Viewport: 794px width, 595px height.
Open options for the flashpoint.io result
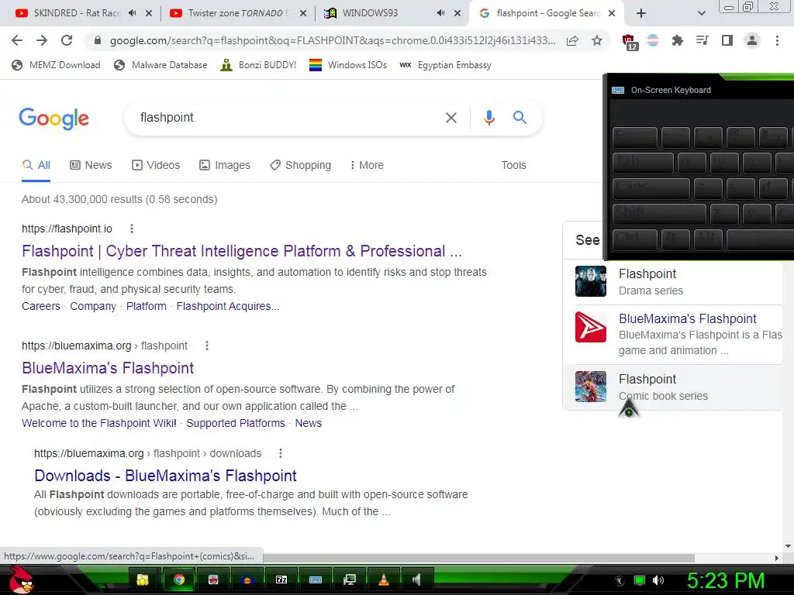pos(132,229)
